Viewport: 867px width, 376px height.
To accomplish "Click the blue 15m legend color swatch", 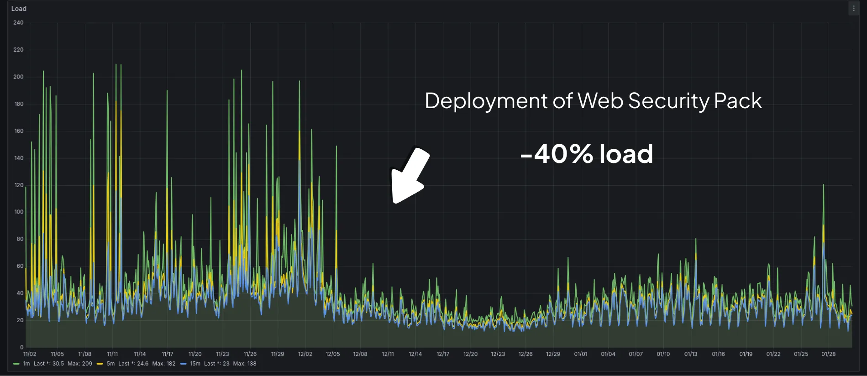I will tap(184, 364).
